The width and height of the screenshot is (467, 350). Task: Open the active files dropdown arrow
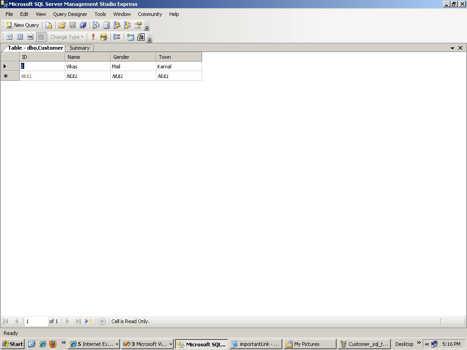[x=452, y=48]
